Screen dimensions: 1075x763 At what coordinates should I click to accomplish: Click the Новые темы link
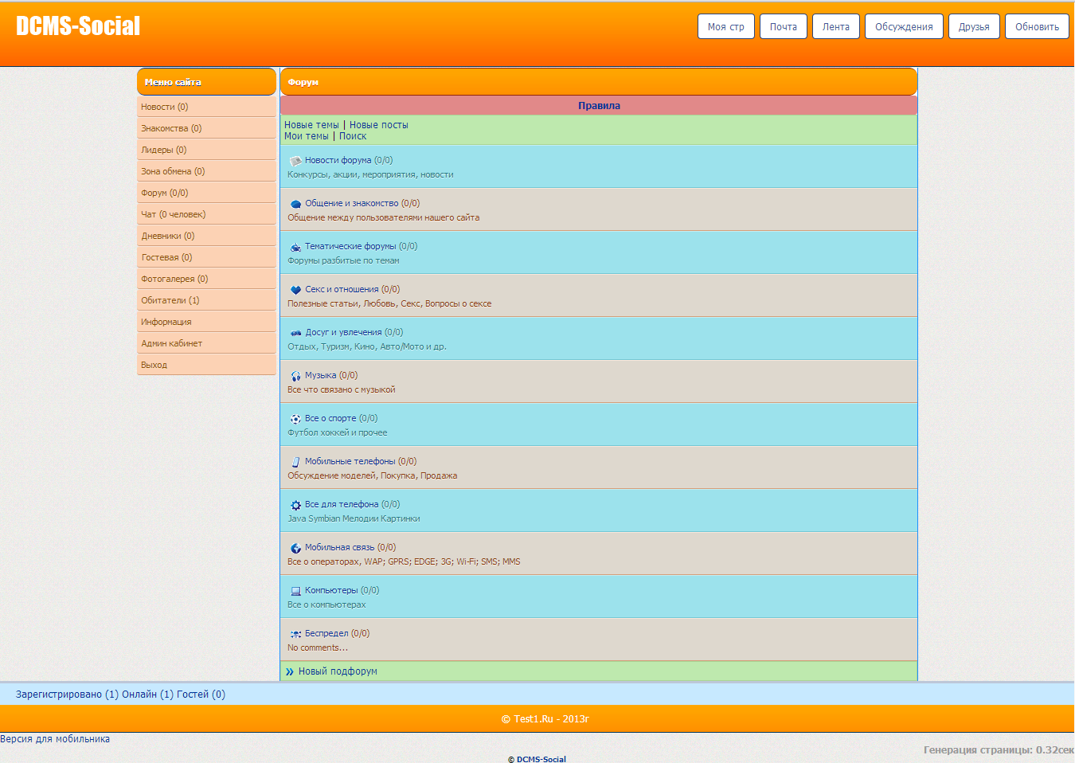[311, 125]
